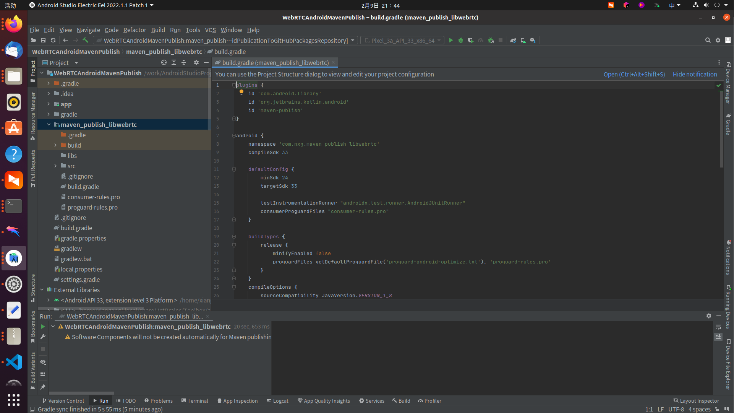This screenshot has width=734, height=413.
Task: Open Pixel_3a_API_33 device dropdown
Action: [x=402, y=40]
